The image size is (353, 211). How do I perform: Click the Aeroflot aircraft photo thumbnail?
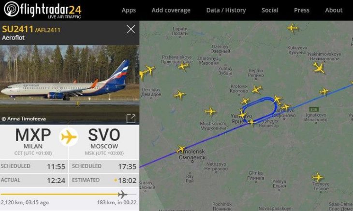[x=70, y=84]
